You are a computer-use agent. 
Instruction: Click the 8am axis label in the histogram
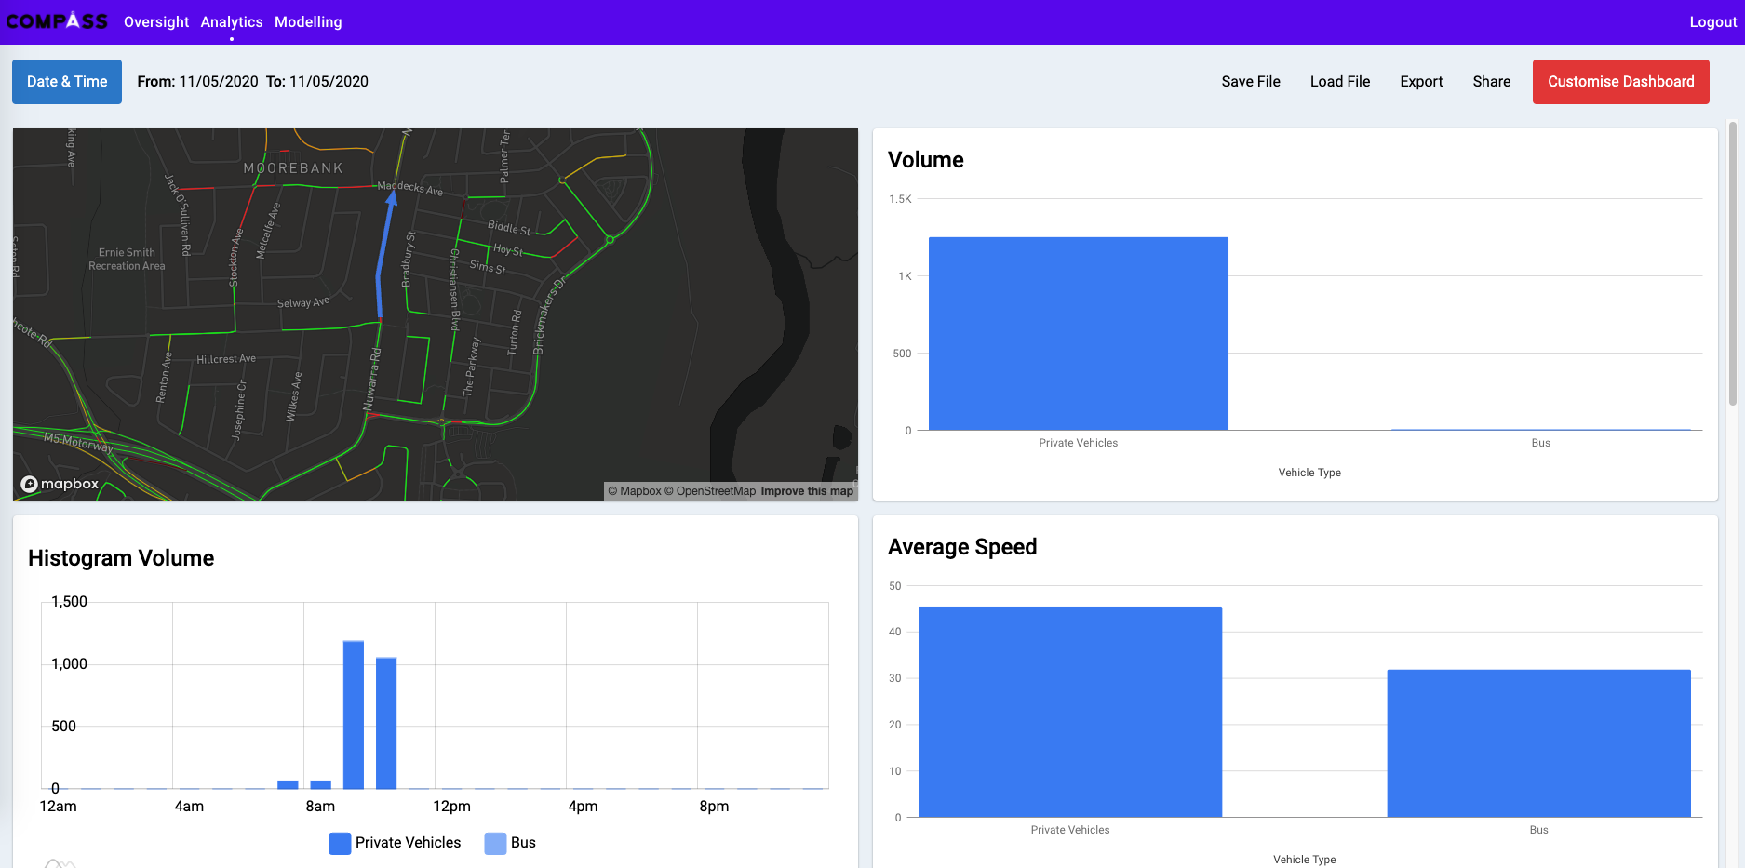(320, 807)
